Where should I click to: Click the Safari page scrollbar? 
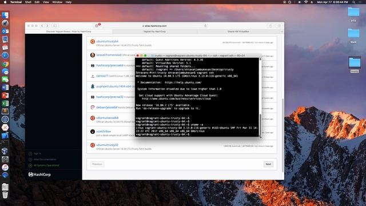click(x=283, y=136)
